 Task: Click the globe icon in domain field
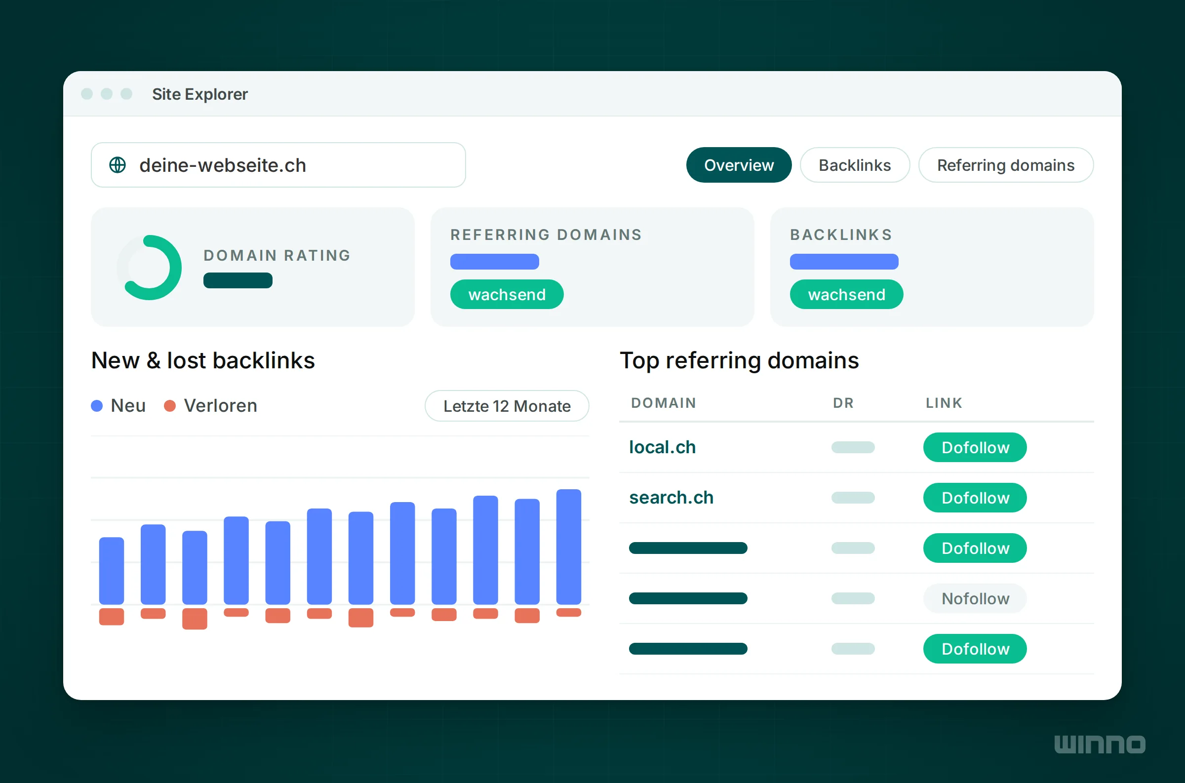[x=118, y=165]
